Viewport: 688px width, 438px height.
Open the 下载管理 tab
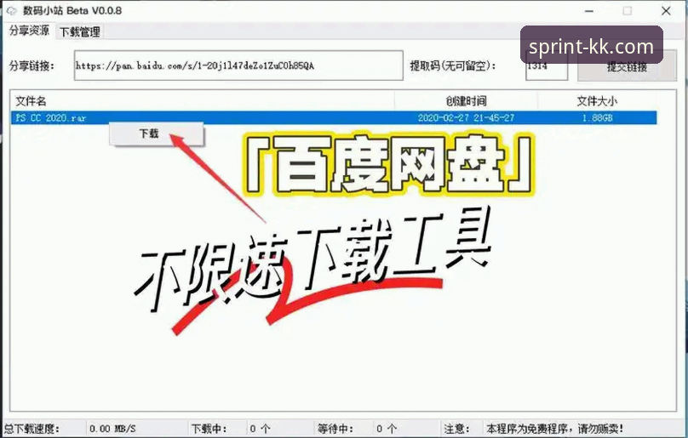point(79,31)
